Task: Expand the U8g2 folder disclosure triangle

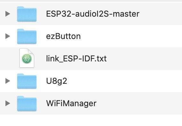Action: [x=8, y=81]
